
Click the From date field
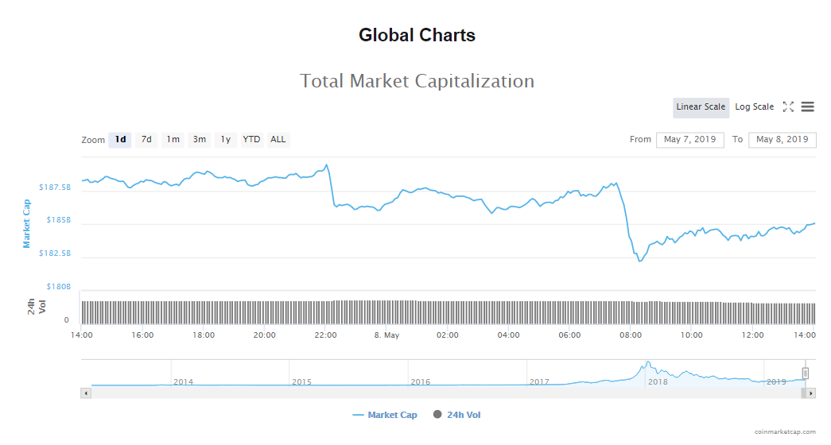689,140
